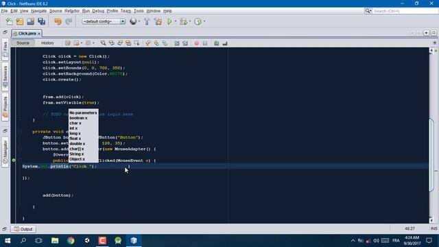Image resolution: width=439 pixels, height=247 pixels.
Task: Open File Explorer from the taskbar
Action: click(55, 241)
